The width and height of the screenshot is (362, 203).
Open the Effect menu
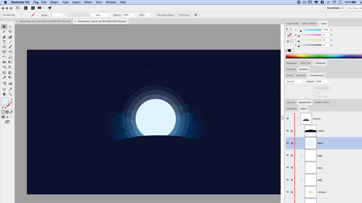pyautogui.click(x=88, y=2)
